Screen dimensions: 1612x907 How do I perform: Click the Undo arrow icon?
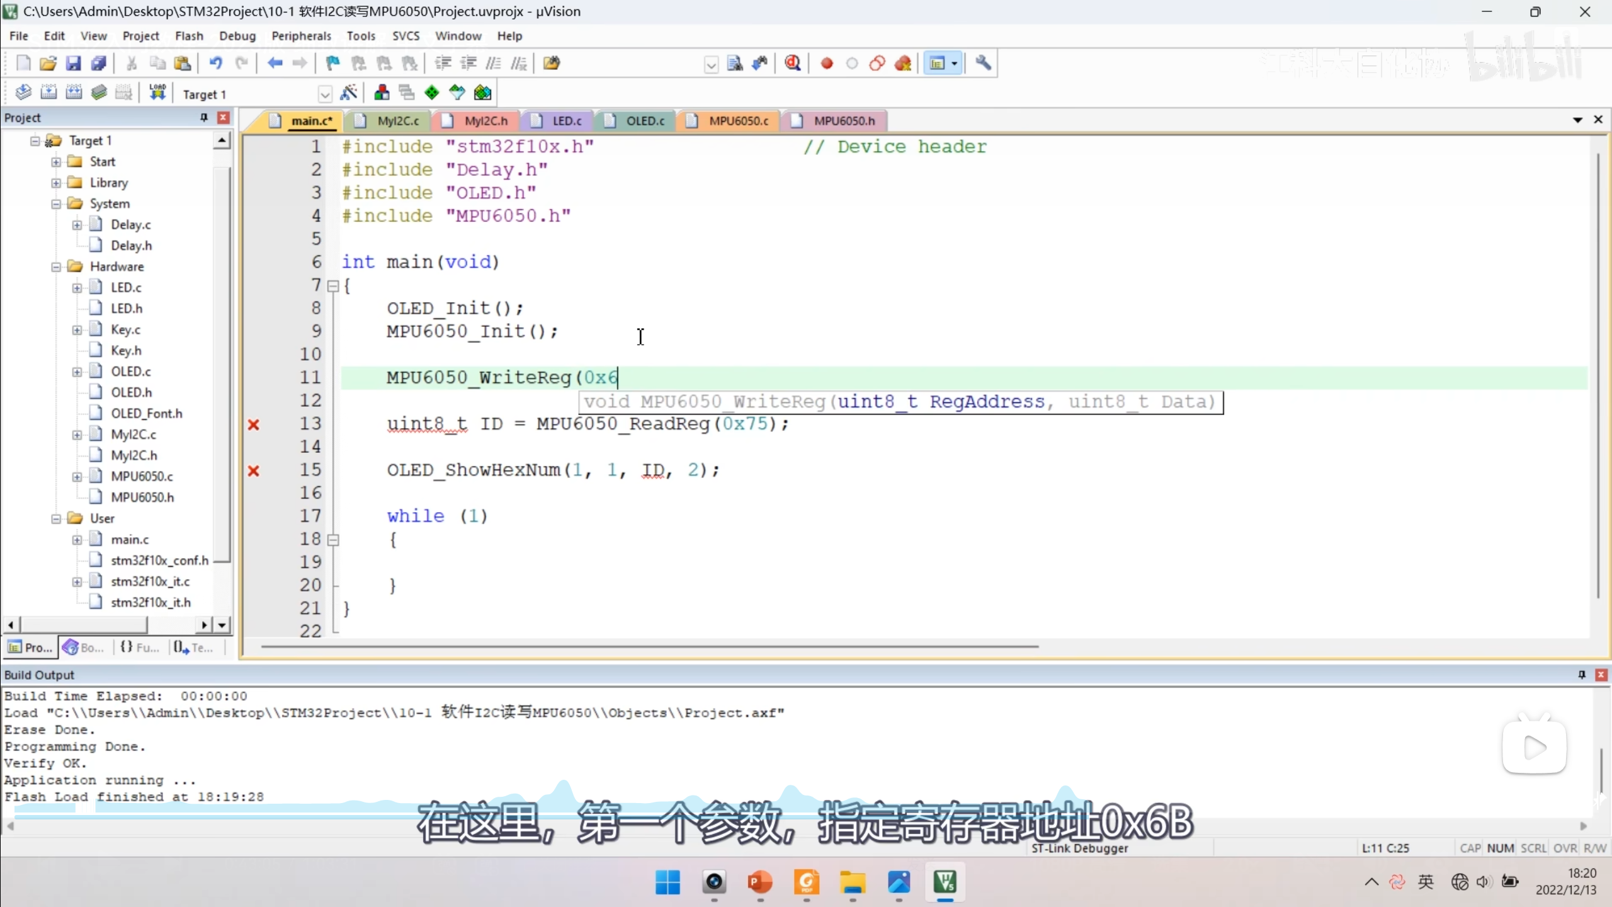coord(215,63)
